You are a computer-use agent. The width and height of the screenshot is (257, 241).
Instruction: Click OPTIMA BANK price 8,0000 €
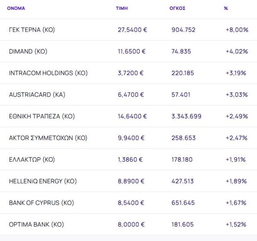click(x=132, y=224)
